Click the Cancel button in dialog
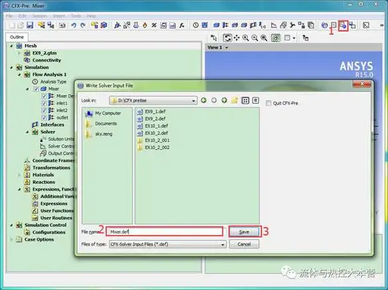388x290 pixels. (244, 244)
